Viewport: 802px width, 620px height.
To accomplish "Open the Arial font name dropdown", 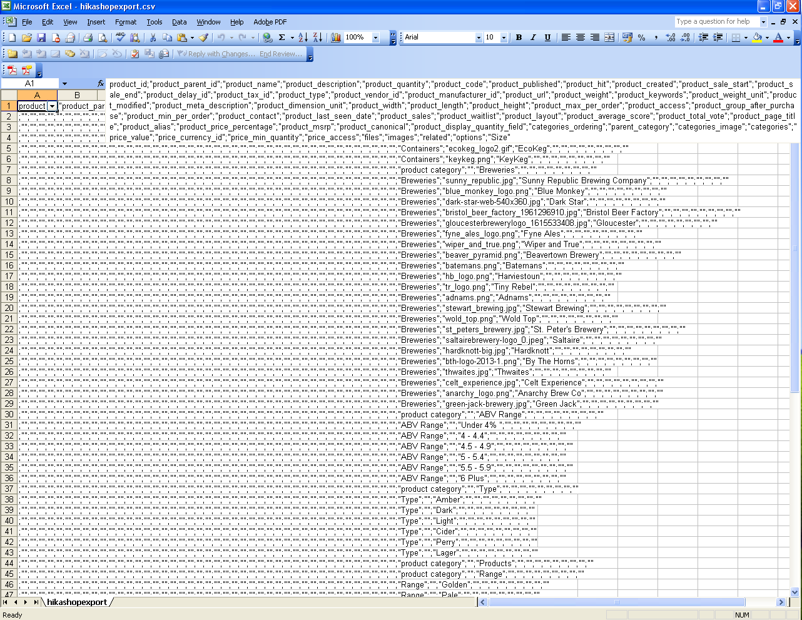I will pos(479,38).
